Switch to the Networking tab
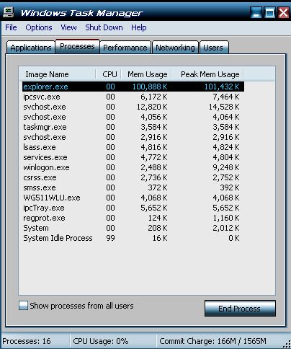The height and width of the screenshot is (349, 291). (175, 48)
